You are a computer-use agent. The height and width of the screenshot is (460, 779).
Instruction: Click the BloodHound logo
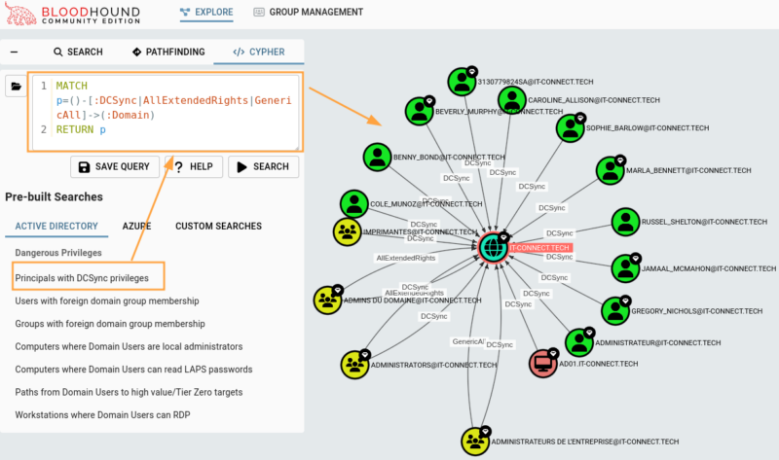coord(72,14)
